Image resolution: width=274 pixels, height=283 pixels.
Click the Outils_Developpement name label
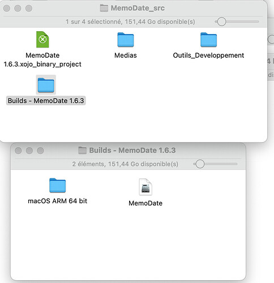click(x=208, y=55)
